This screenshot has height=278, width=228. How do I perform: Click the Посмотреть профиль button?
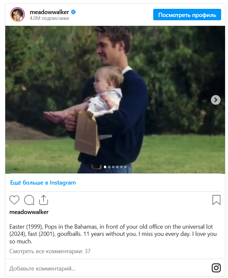tap(187, 15)
